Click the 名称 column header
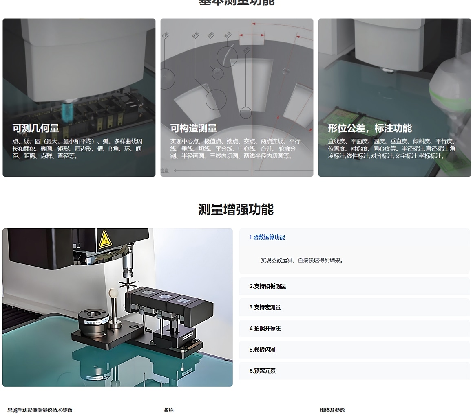This screenshot has height=418, width=473. (x=168, y=410)
